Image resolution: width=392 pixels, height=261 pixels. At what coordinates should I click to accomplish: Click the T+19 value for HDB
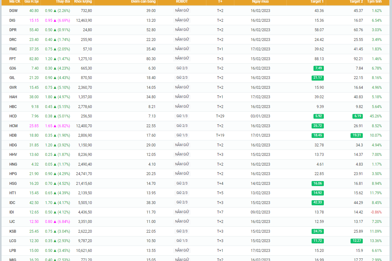(x=220, y=135)
